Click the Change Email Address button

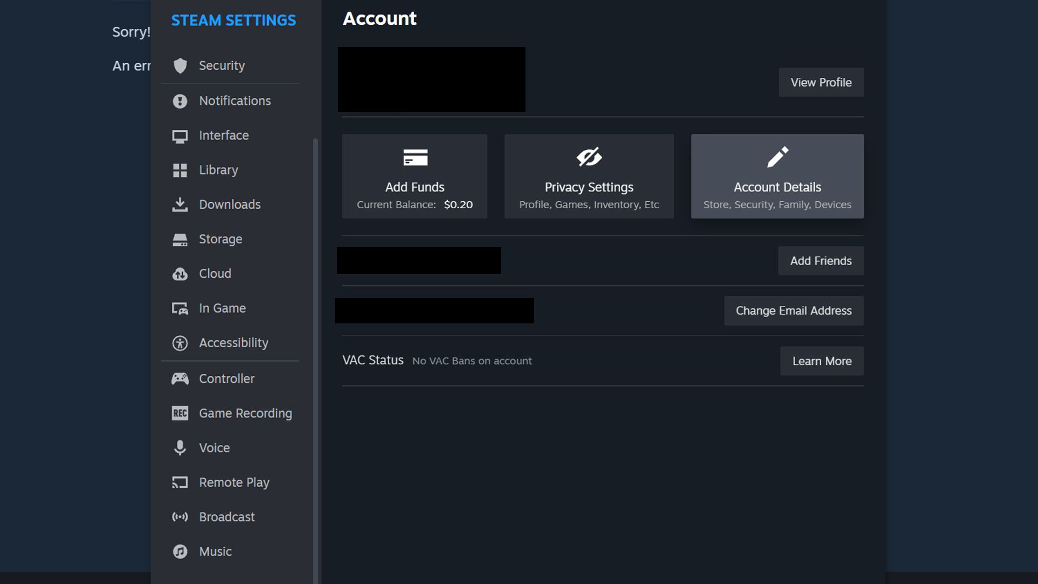pyautogui.click(x=794, y=311)
